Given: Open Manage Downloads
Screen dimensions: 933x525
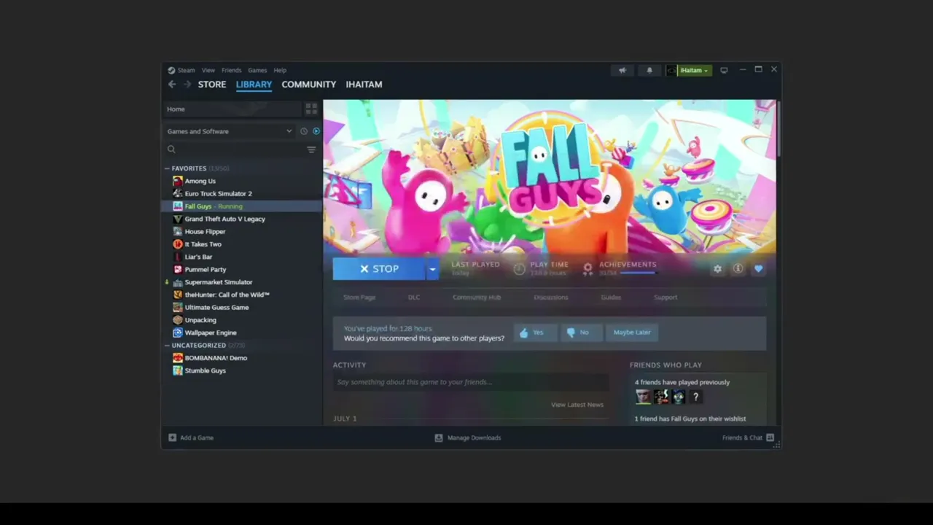Looking at the screenshot, I should pos(468,438).
